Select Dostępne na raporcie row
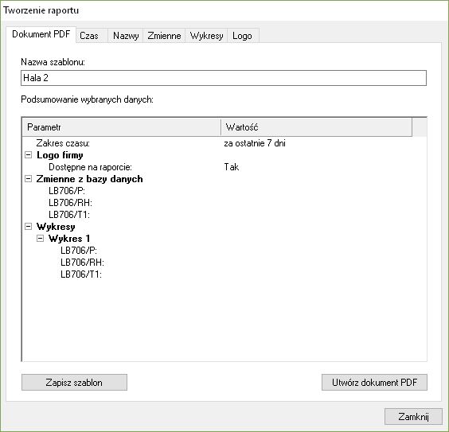Screen dimensions: 449x432 [x=224, y=167]
